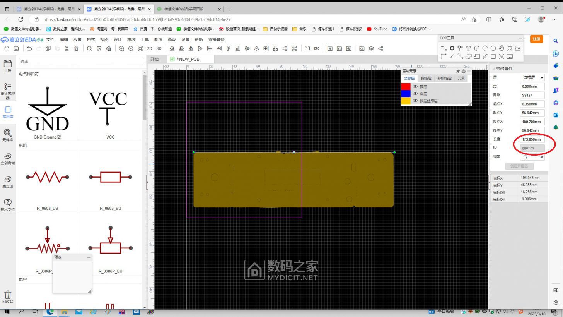Select the Insert image tool in PCB工具
The image size is (563, 317).
click(518, 48)
